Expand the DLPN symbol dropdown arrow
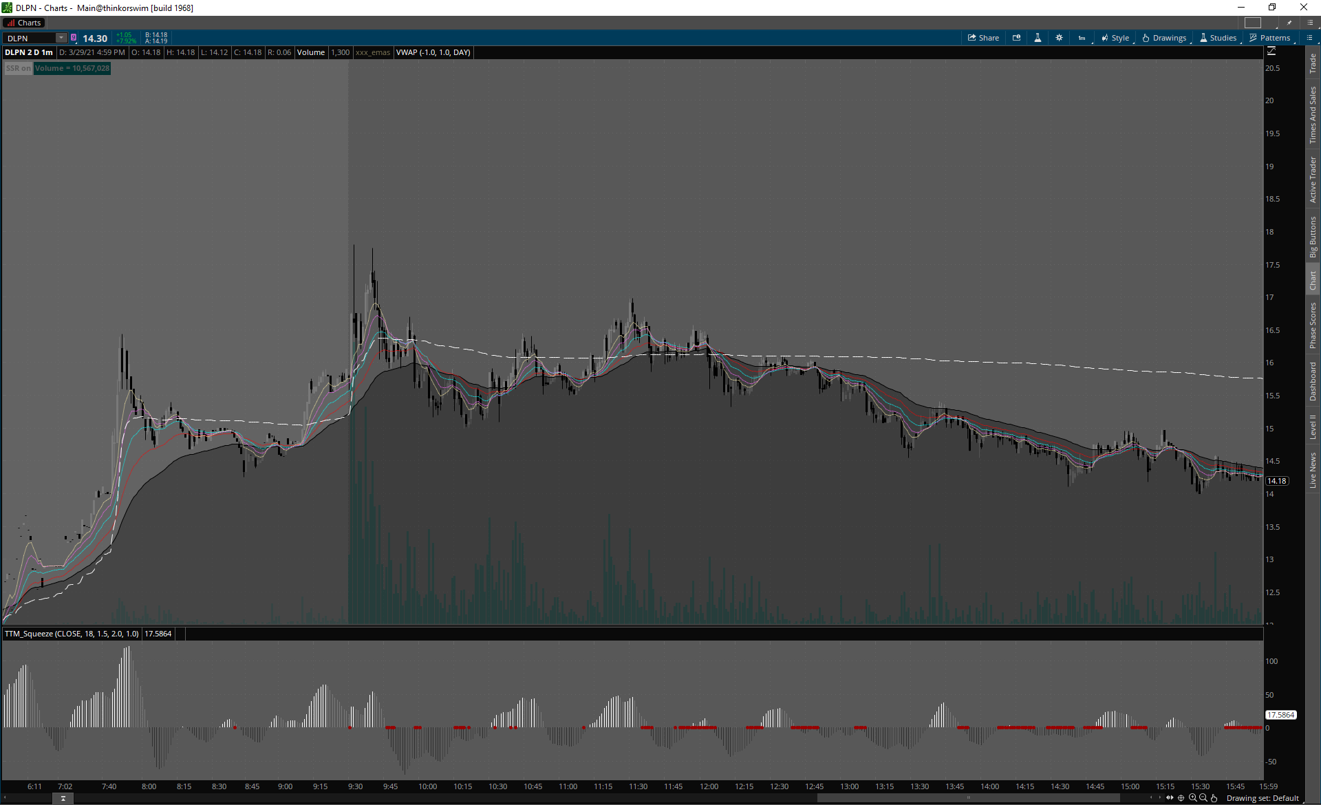 click(x=61, y=38)
